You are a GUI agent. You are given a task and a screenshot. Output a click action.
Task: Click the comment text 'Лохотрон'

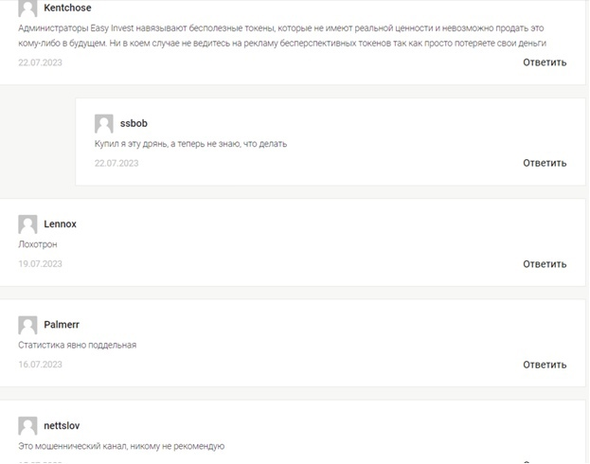coord(38,244)
